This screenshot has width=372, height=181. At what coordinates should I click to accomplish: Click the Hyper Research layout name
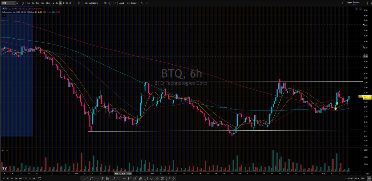tap(354, 2)
